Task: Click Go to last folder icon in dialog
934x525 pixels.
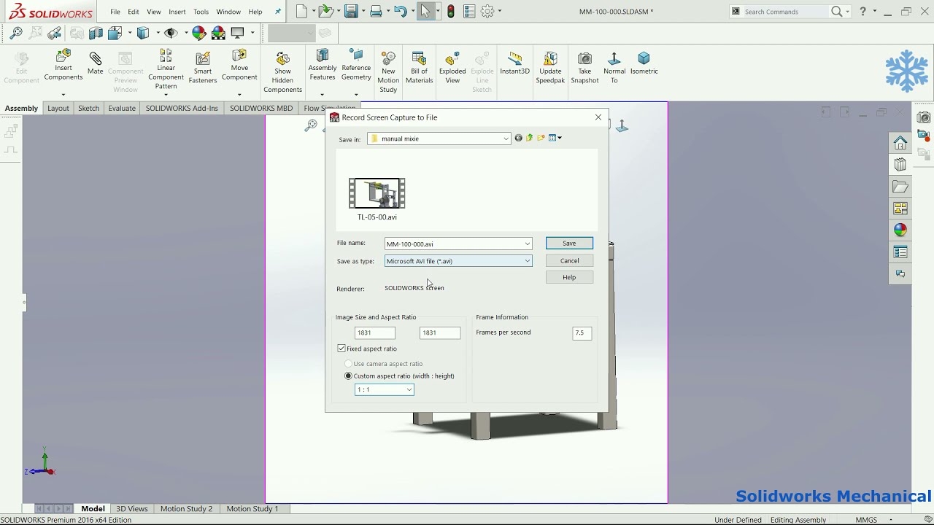Action: [x=518, y=138]
